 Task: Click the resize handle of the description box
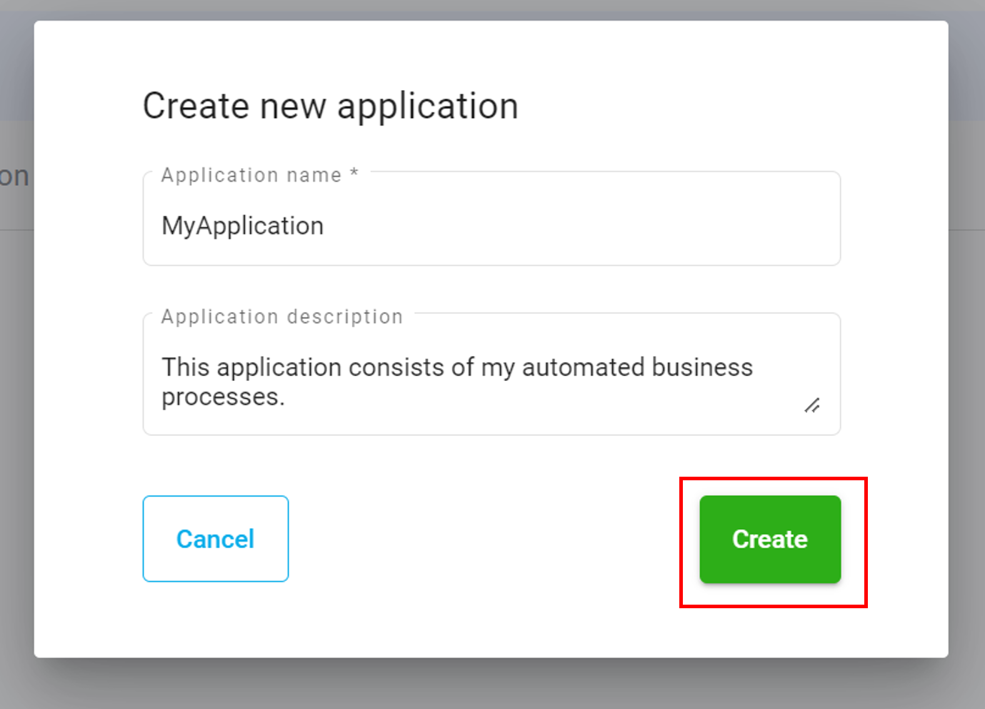814,406
